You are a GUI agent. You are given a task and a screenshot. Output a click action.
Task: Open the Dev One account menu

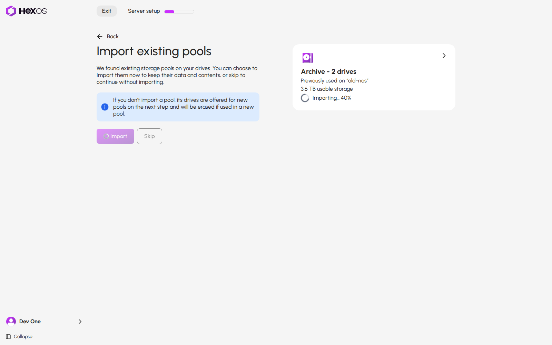pos(44,322)
